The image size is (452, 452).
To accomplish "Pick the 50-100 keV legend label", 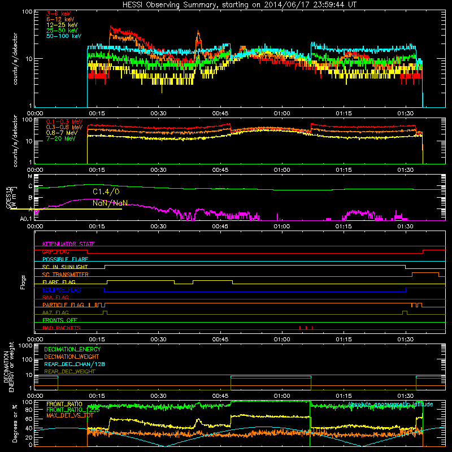I will tap(64, 36).
